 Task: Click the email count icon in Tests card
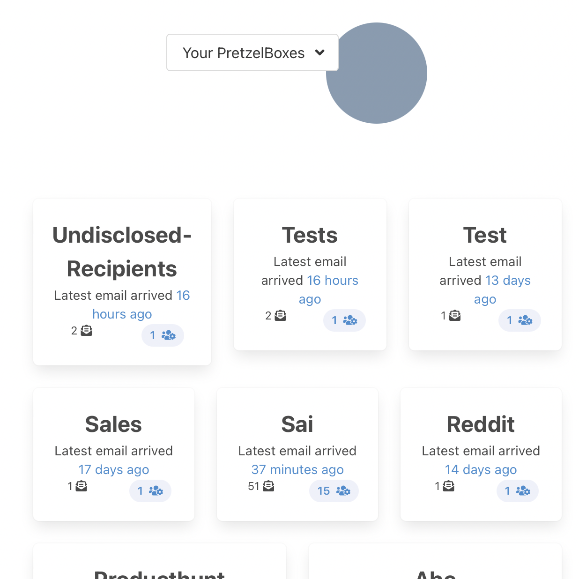coord(281,316)
